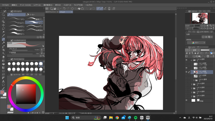Open the 編集(E) menu
The image size is (215, 121).
[14, 5]
